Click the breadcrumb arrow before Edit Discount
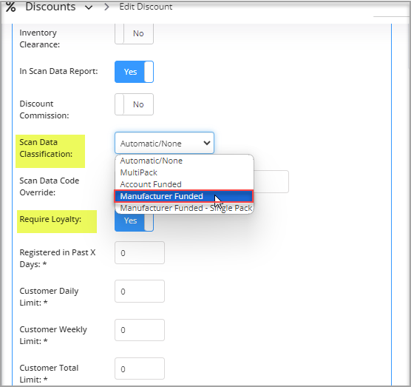The width and height of the screenshot is (411, 387). [106, 7]
